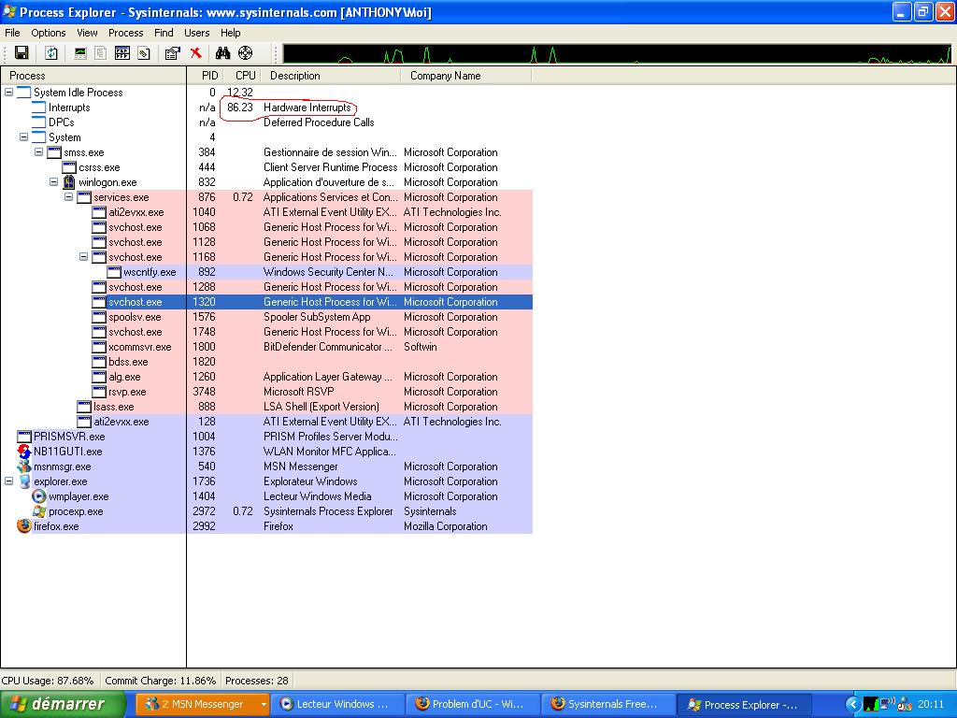Switch to Sysinternals Free taskbar button
The height and width of the screenshot is (718, 957).
[608, 704]
